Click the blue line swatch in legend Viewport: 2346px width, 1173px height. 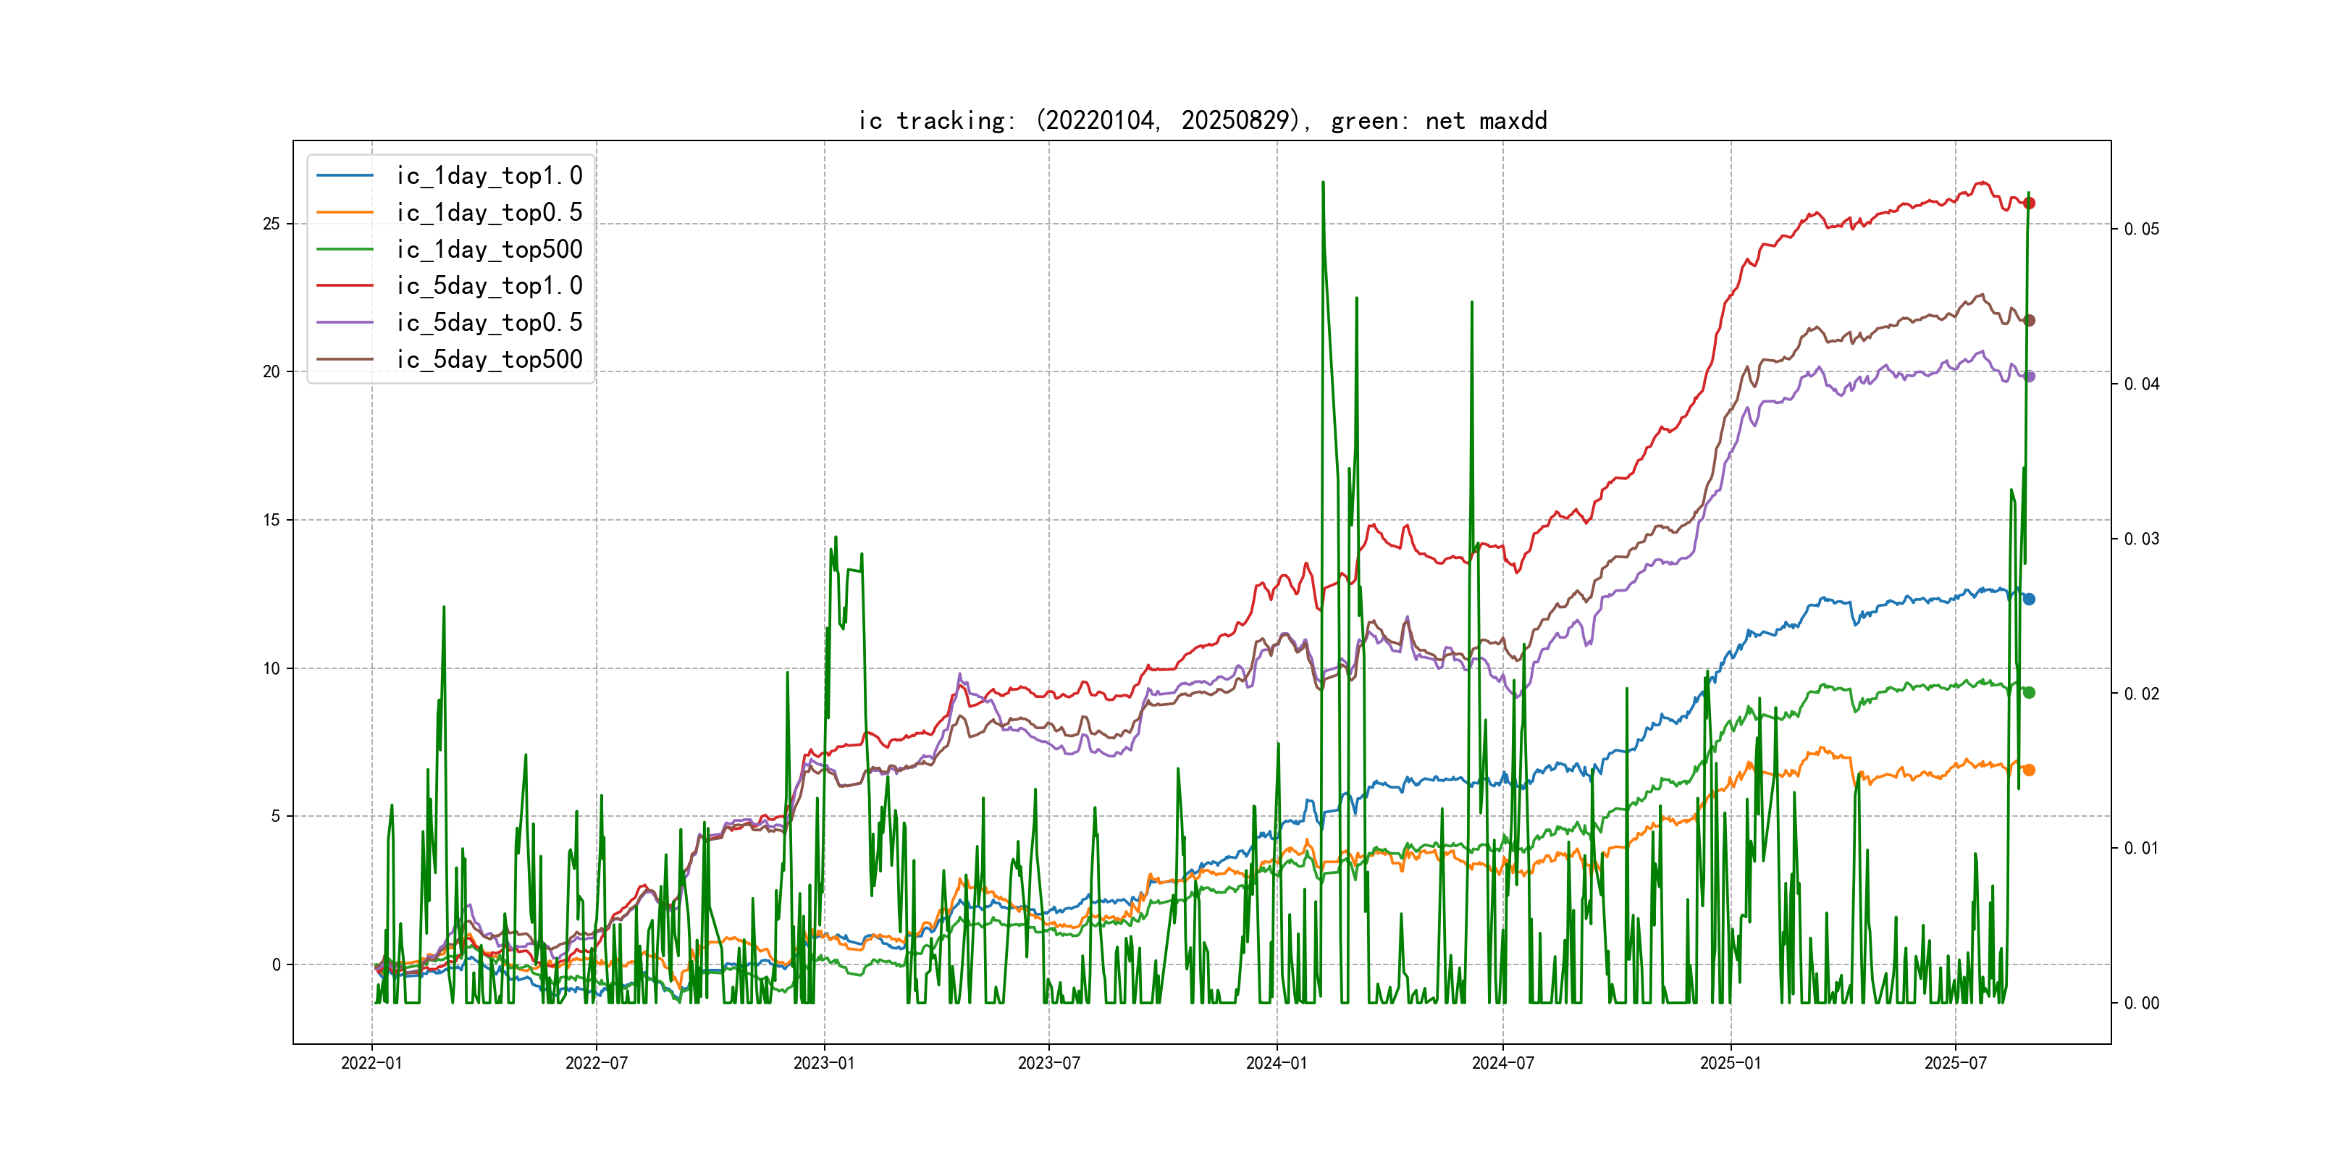[x=345, y=176]
